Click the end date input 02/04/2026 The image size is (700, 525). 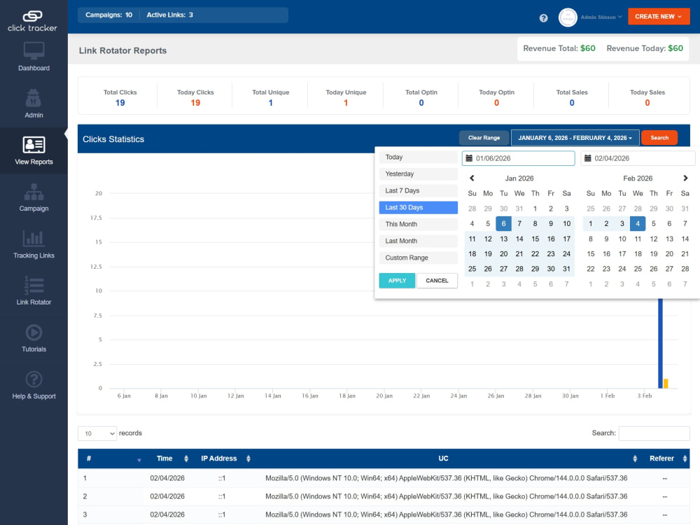638,158
